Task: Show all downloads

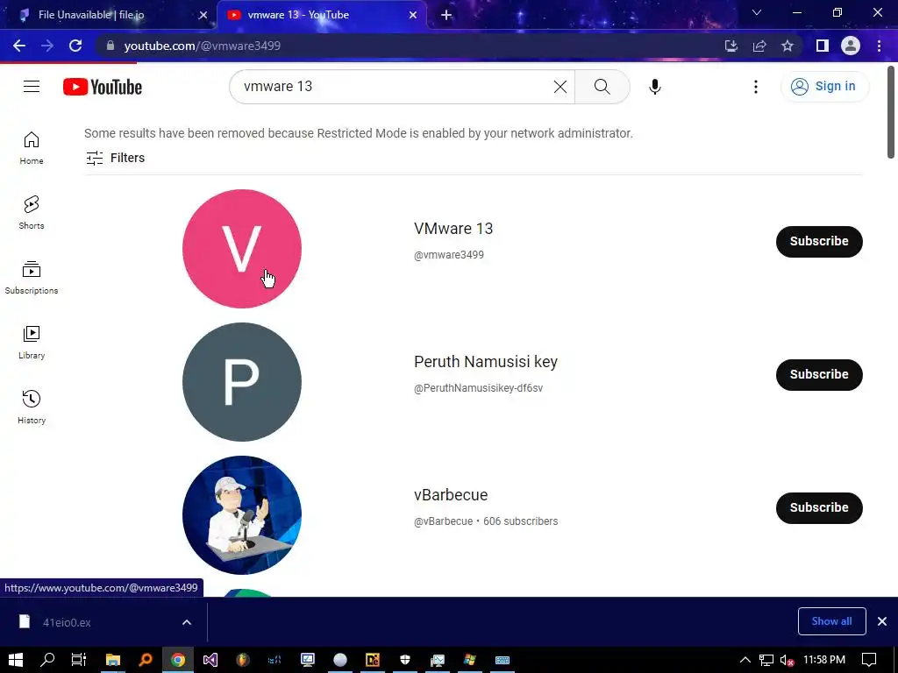Action: click(x=831, y=621)
